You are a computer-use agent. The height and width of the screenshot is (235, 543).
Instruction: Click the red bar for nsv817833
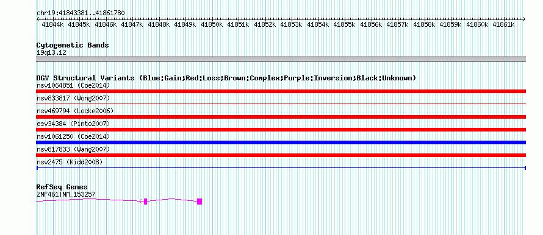tap(281, 155)
